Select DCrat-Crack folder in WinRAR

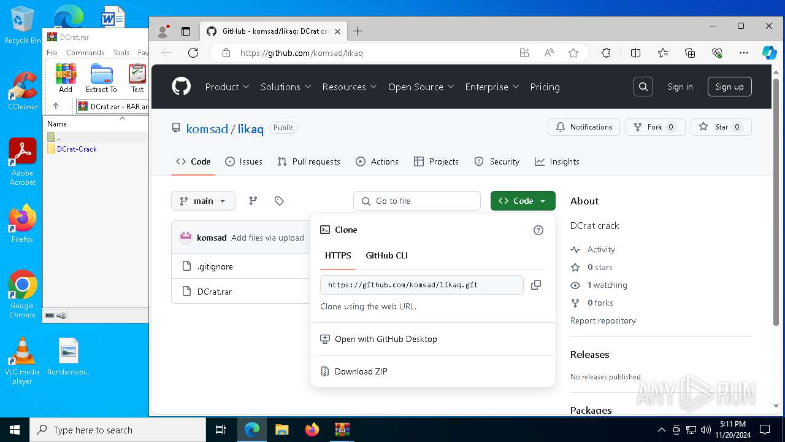(77, 149)
